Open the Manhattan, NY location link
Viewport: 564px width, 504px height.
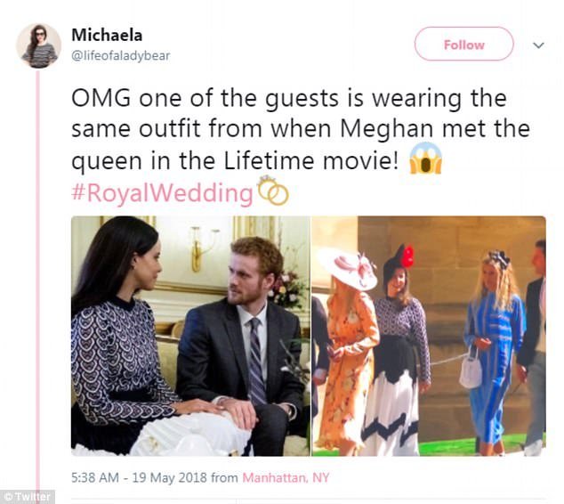(x=286, y=478)
